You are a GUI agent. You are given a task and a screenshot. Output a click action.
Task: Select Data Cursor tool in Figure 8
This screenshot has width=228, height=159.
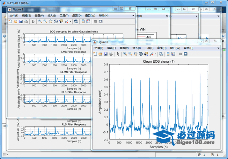[146, 54]
